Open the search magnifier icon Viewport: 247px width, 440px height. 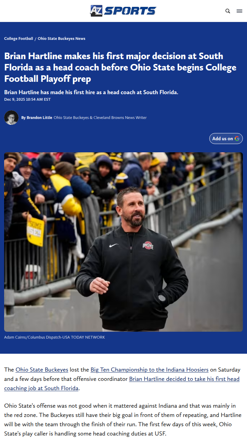[228, 11]
